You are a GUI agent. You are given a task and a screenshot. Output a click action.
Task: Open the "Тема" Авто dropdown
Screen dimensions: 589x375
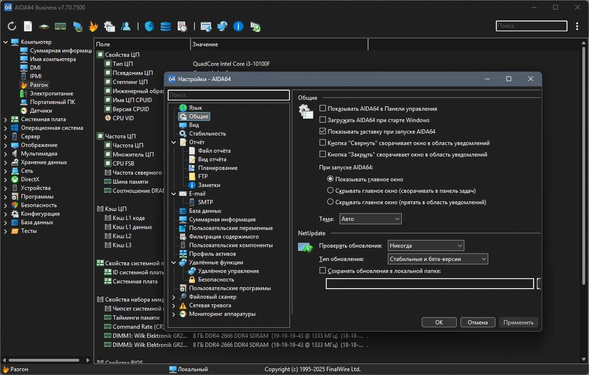(x=371, y=219)
